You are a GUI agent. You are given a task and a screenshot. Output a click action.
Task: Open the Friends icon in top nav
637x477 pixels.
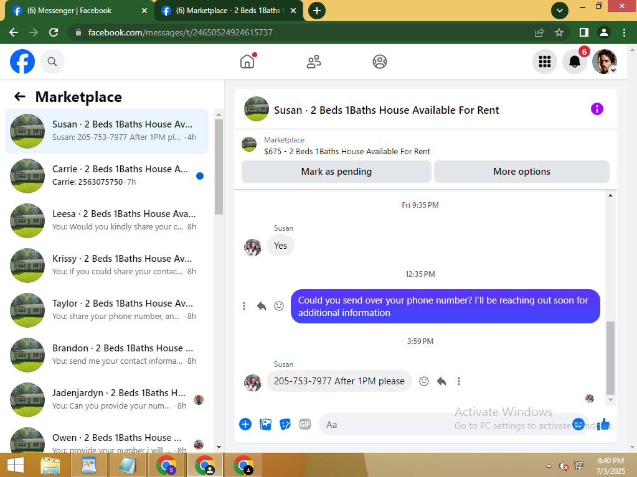click(x=314, y=62)
